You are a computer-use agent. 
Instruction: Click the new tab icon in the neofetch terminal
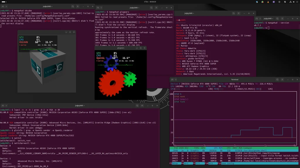pos(178,13)
